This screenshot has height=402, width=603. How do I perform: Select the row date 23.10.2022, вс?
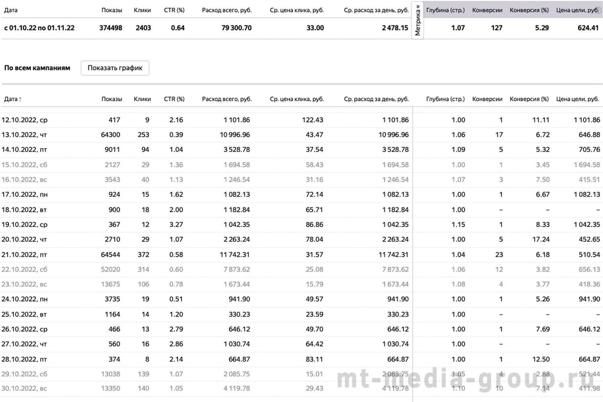pos(24,284)
